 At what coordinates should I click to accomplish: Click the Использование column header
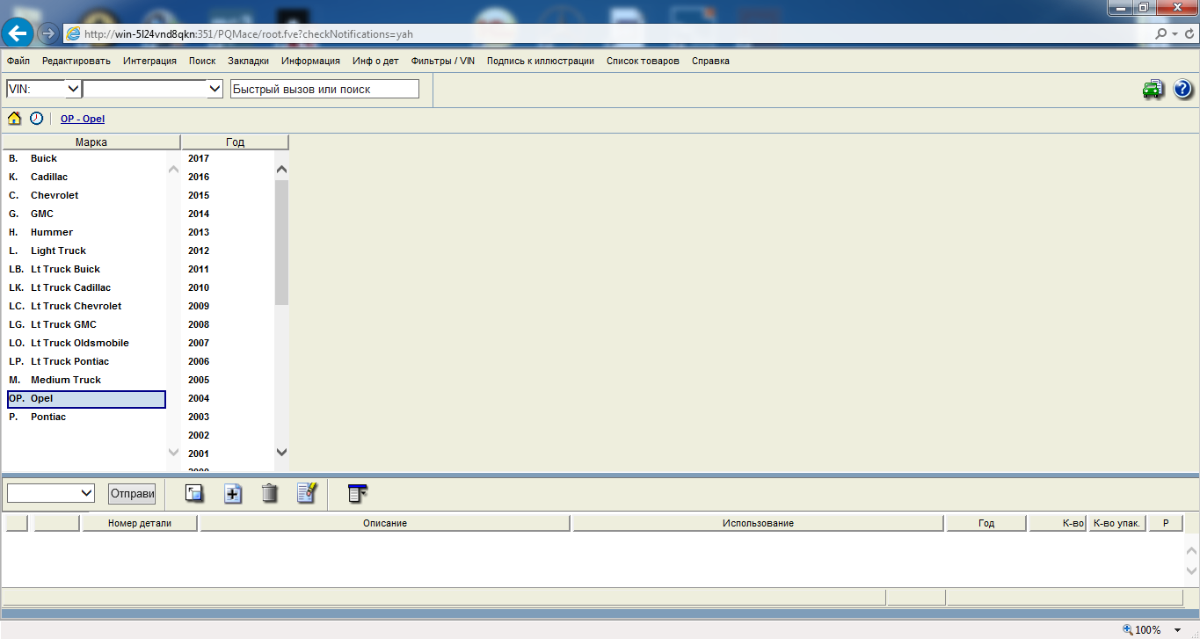pos(758,523)
